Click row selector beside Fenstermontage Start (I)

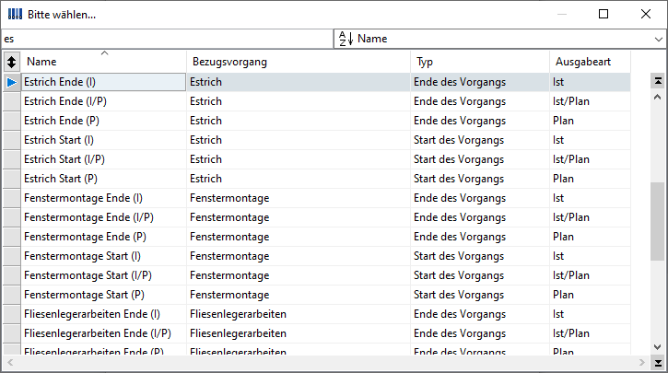pyautogui.click(x=12, y=256)
